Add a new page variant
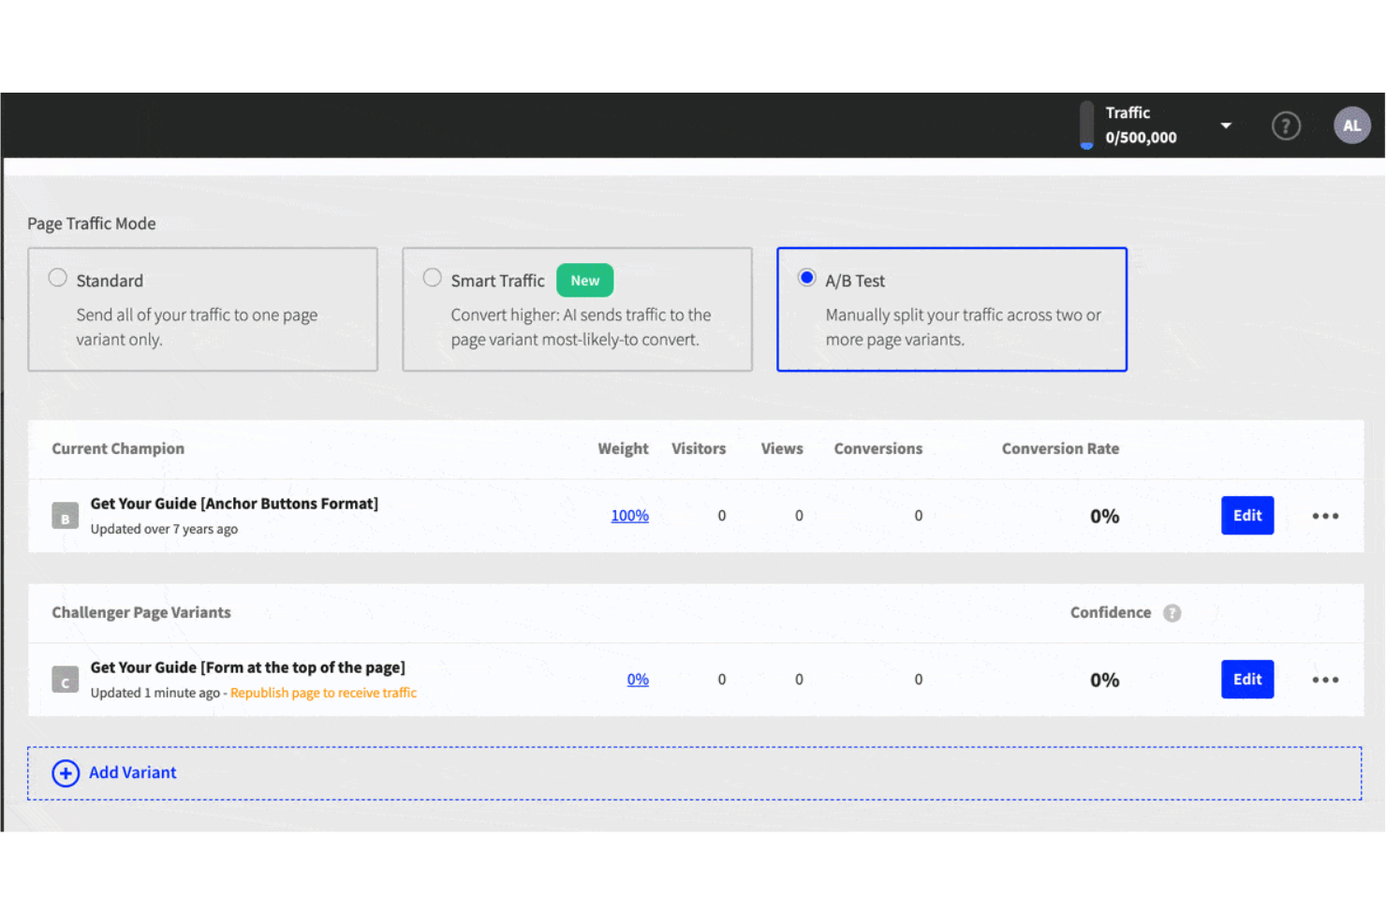The height and width of the screenshot is (924, 1386). point(132,772)
